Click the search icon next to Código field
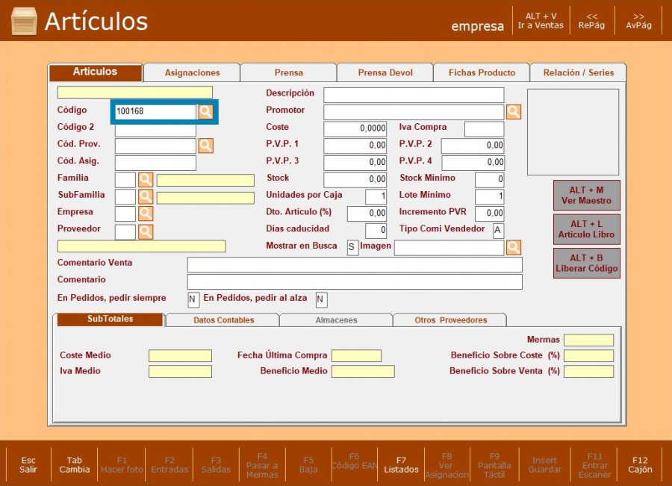Viewport: 672px width, 486px height. coord(205,112)
